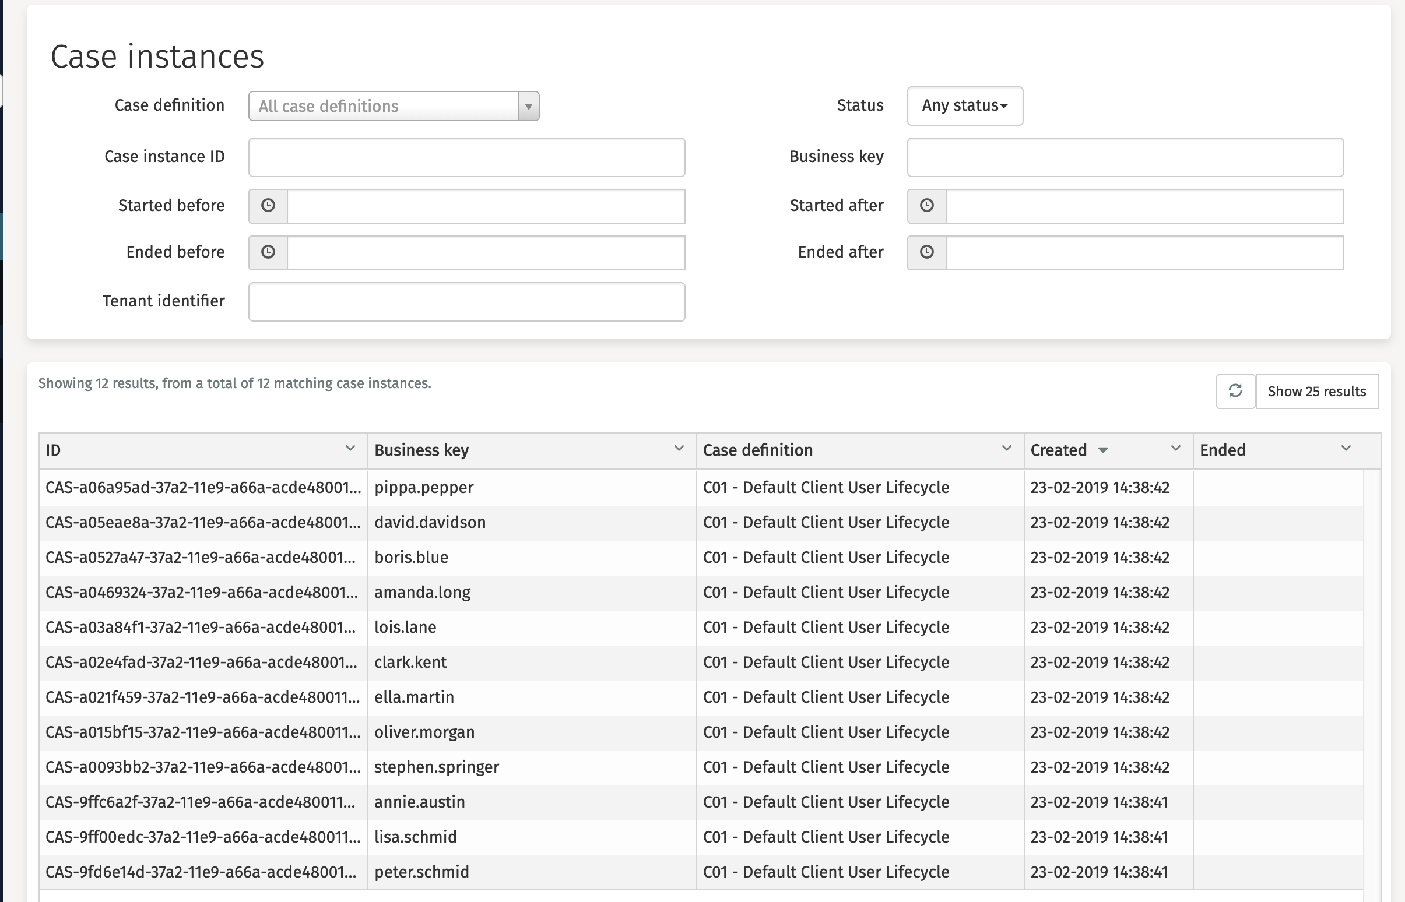The width and height of the screenshot is (1405, 902).
Task: Click the Tenant identifier input field
Action: coord(466,301)
